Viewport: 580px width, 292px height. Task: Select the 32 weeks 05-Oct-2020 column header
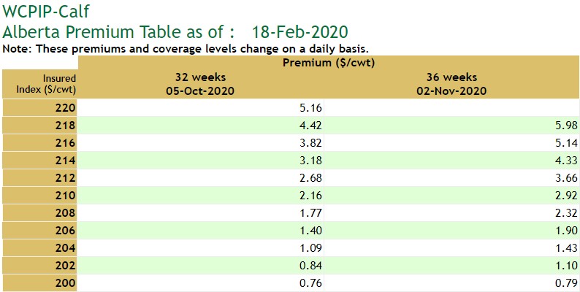(x=200, y=84)
